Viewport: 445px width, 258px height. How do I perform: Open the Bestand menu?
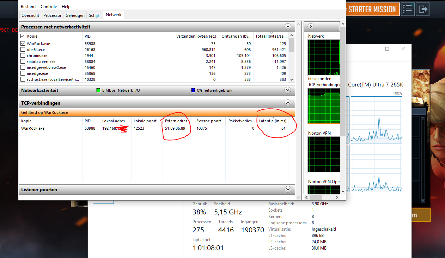tap(28, 7)
